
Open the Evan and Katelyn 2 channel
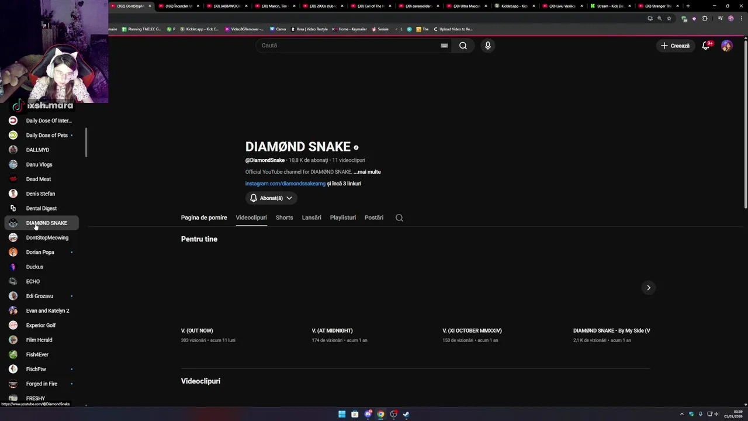click(41, 310)
